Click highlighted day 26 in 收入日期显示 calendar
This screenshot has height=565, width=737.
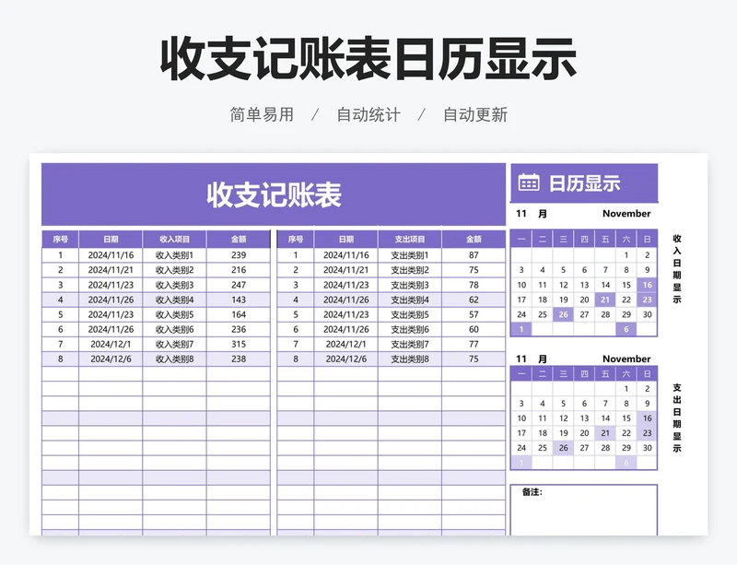(564, 314)
